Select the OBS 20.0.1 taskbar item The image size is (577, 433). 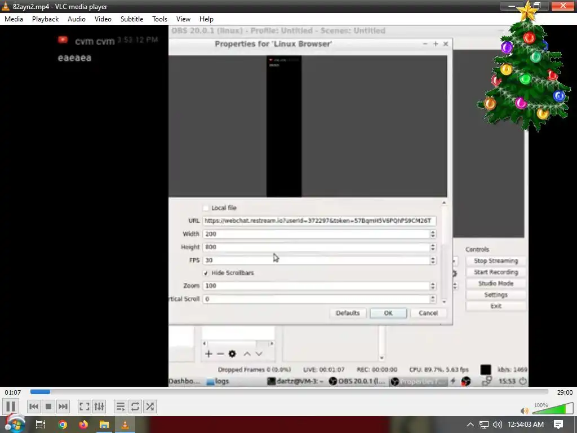tap(357, 382)
